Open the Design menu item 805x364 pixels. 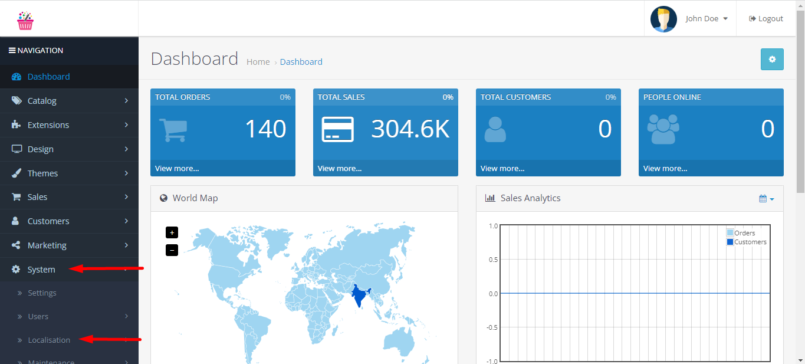69,149
